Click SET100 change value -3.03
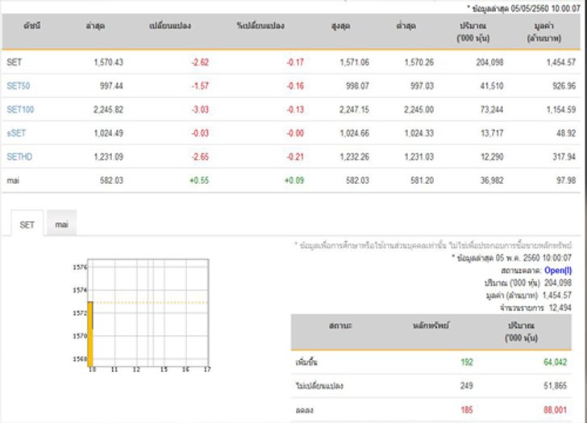The width and height of the screenshot is (587, 423). (200, 110)
